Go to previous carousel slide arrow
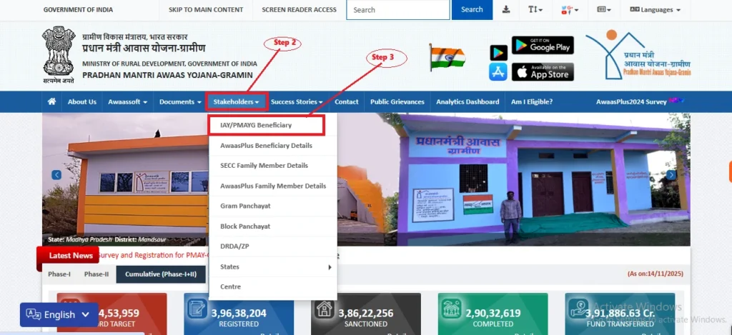This screenshot has height=335, width=732. [56, 175]
